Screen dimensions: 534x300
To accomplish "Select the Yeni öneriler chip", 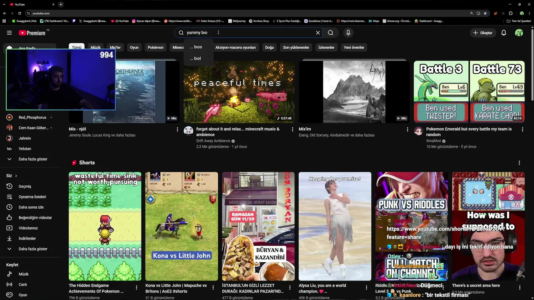I will coord(354,47).
